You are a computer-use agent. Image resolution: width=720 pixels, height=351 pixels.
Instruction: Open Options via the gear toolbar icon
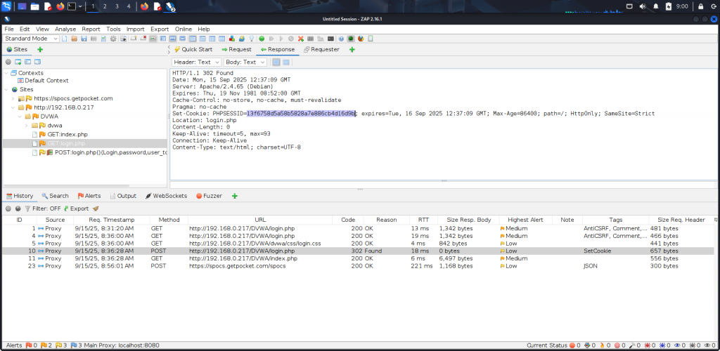113,39
